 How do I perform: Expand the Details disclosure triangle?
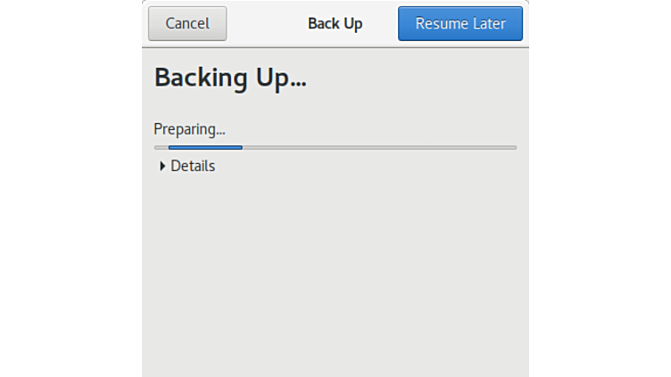(162, 166)
